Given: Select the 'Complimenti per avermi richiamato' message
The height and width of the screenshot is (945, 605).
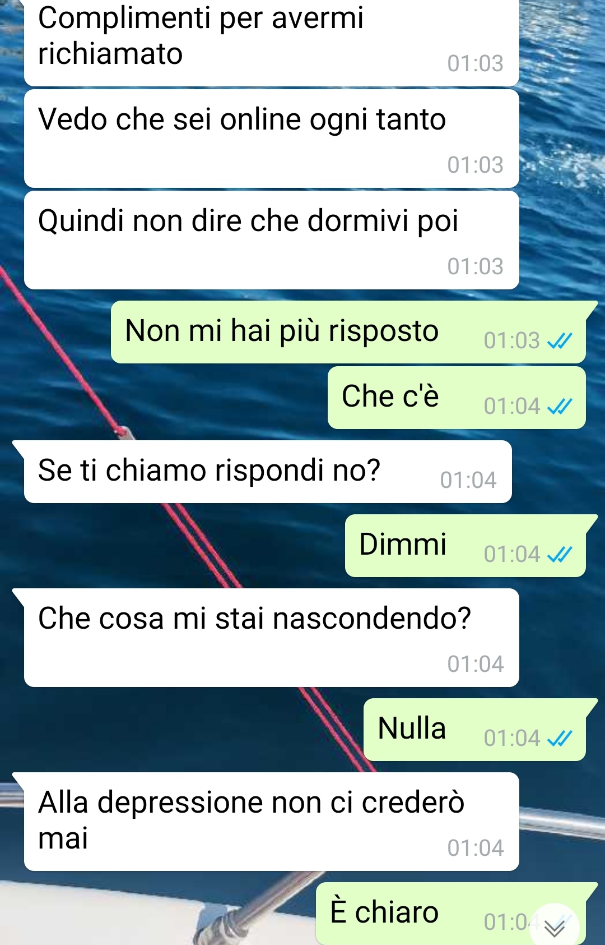Looking at the screenshot, I should (272, 42).
